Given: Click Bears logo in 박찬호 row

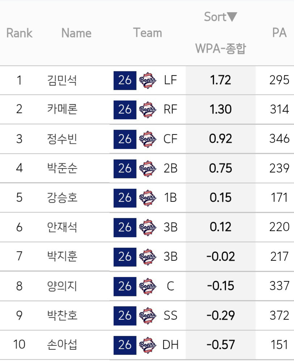Looking at the screenshot, I should click(147, 315).
